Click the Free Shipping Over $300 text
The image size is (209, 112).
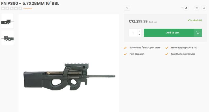coord(184,48)
